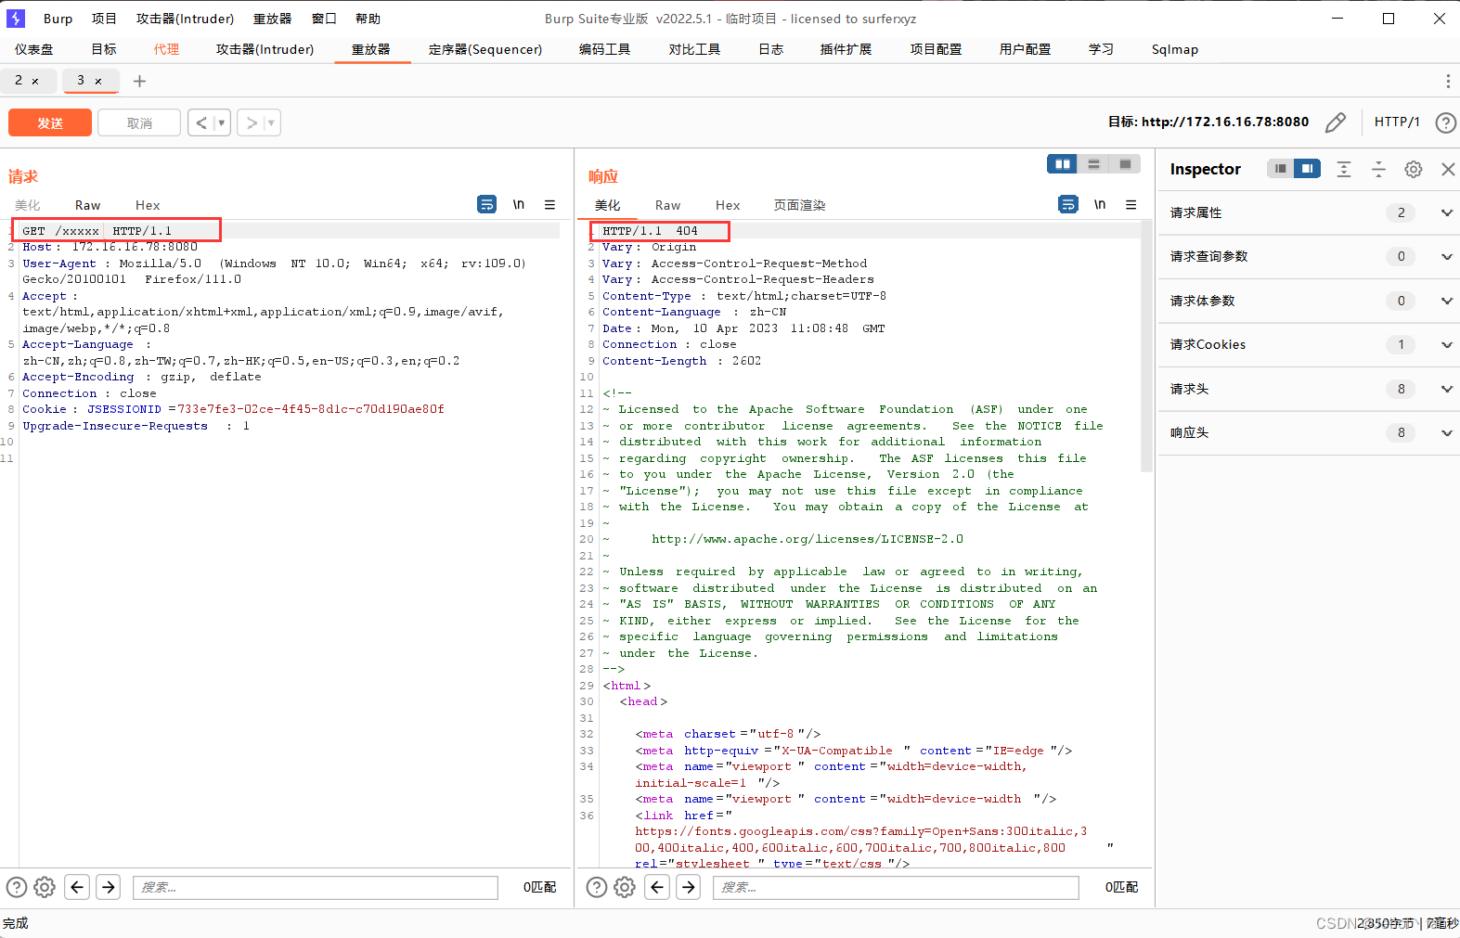Close Repeater tab 3
Viewport: 1460px width, 938px height.
tap(98, 82)
